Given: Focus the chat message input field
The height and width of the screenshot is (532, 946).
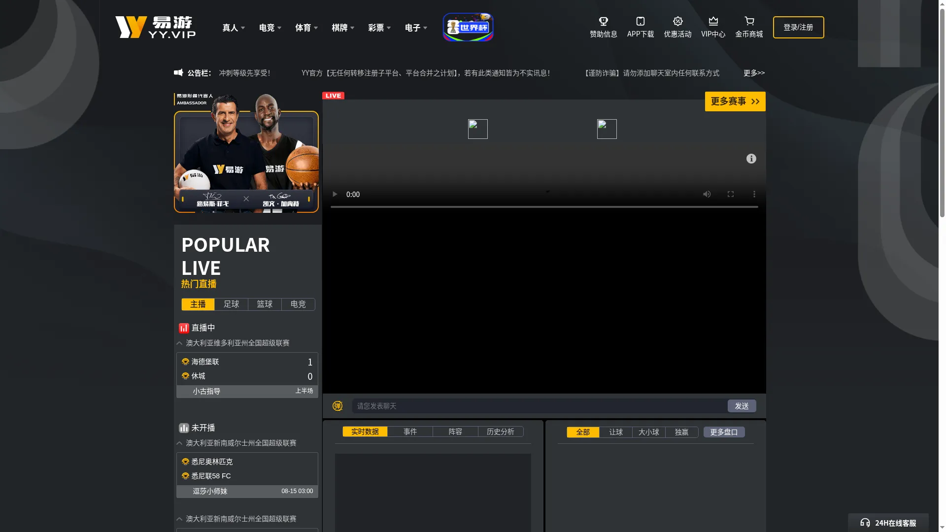Looking at the screenshot, I should click(x=540, y=406).
